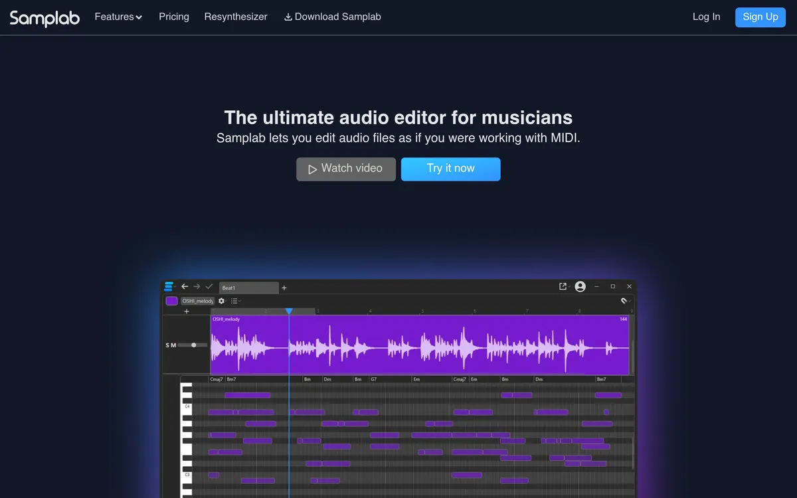The width and height of the screenshot is (797, 498).
Task: Click the OSHI_melody track name field
Action: (x=197, y=301)
